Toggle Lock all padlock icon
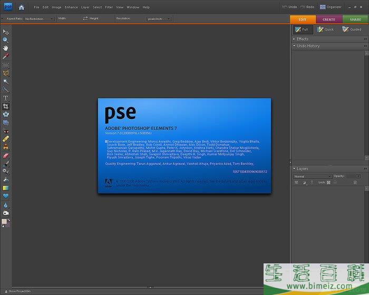This screenshot has height=295, width=369. 335,183
